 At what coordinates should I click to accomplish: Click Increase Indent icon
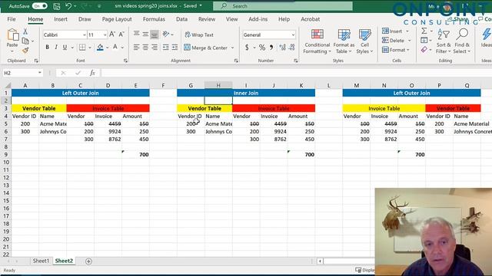click(175, 48)
